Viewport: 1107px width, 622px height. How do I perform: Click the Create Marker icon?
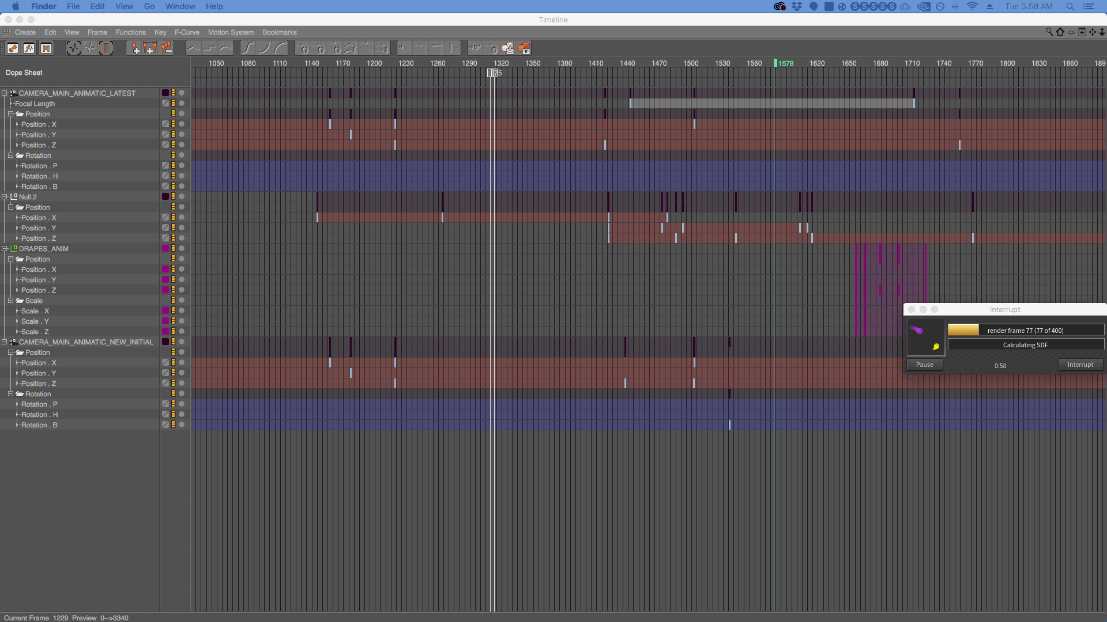click(x=134, y=48)
